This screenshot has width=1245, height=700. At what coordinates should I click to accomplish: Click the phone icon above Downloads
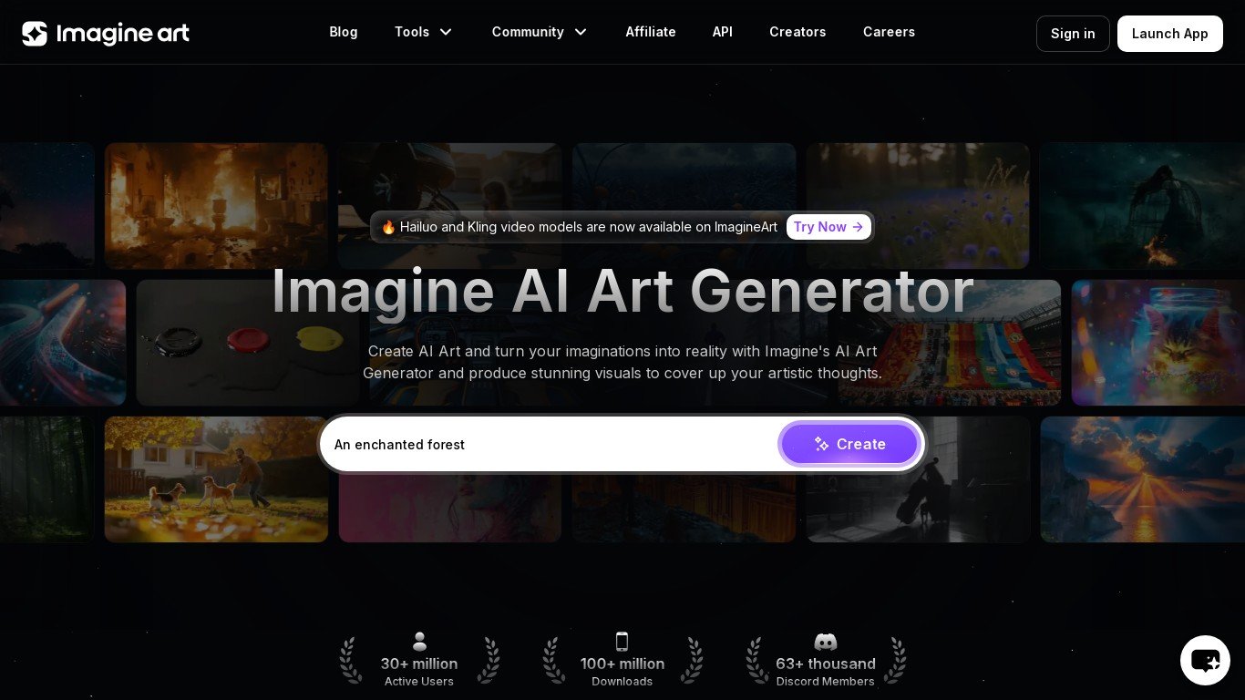[x=622, y=642]
